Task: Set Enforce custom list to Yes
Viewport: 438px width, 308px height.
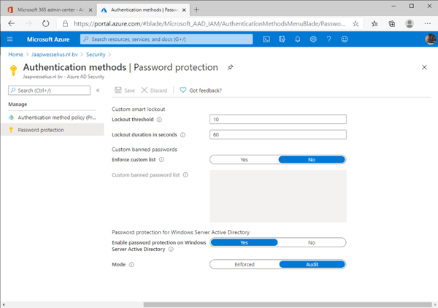Action: 244,160
